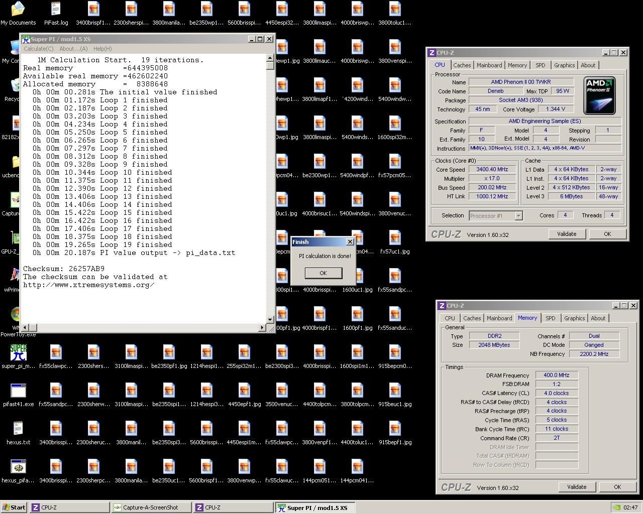Click Super PI horizontal scrollbar right arrow
The width and height of the screenshot is (643, 514).
(262, 328)
